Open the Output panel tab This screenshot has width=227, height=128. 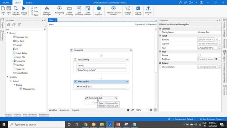coord(9,114)
